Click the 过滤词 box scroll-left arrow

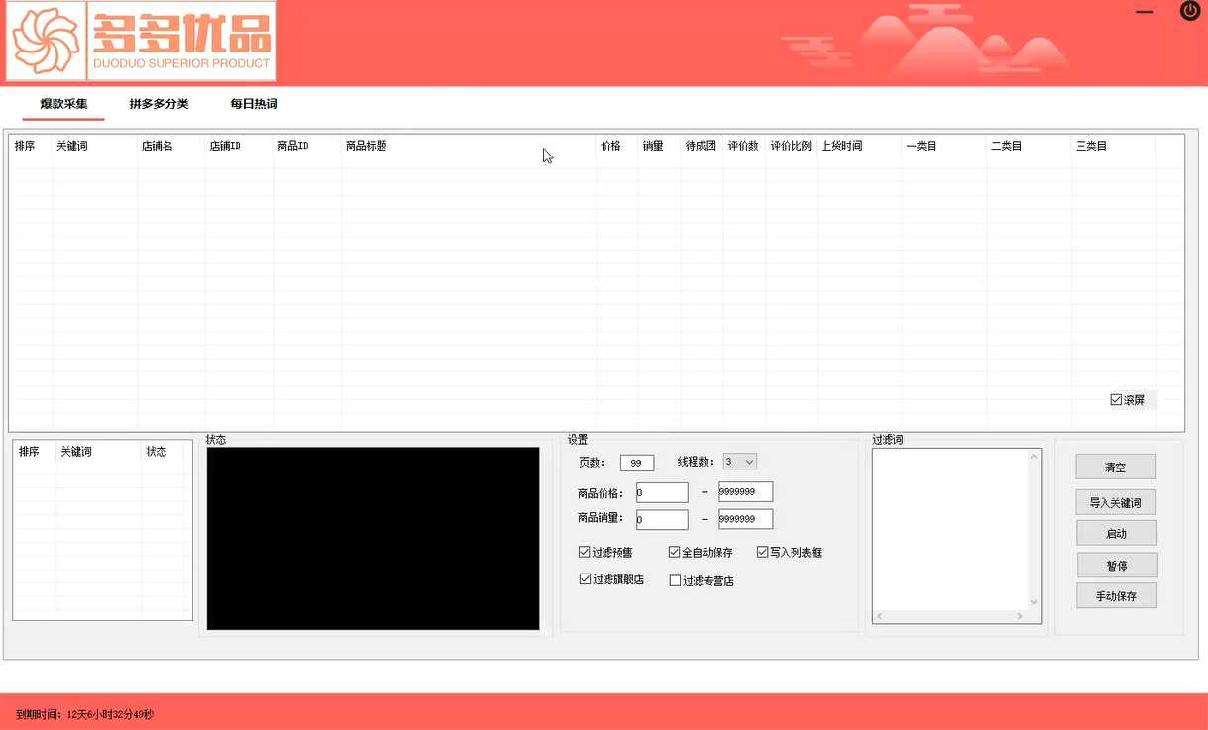[x=880, y=616]
